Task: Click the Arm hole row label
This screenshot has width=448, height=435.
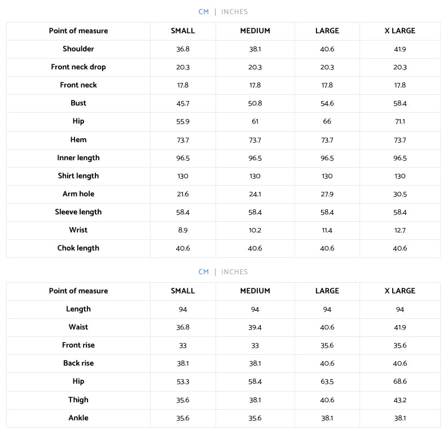Action: tap(78, 194)
